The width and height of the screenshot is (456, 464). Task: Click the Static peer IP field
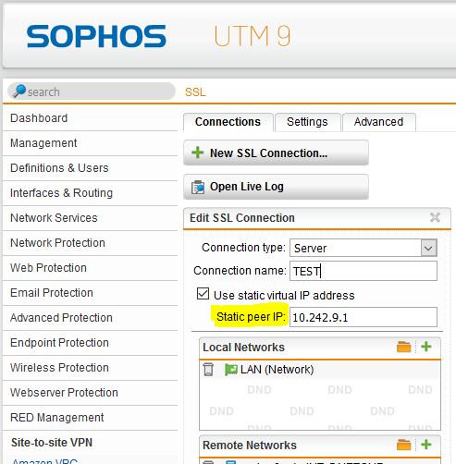coord(364,317)
